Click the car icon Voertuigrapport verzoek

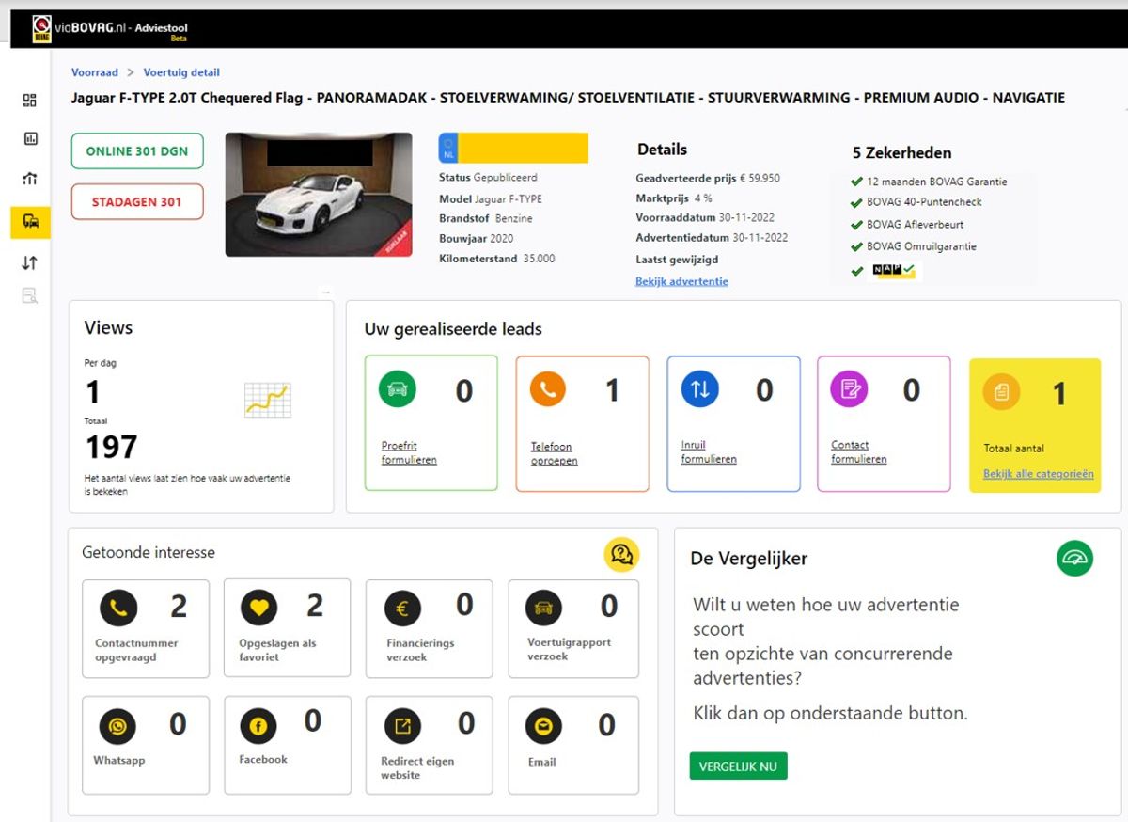tap(543, 609)
